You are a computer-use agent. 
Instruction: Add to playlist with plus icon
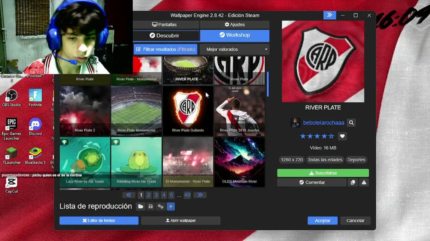click(x=171, y=207)
